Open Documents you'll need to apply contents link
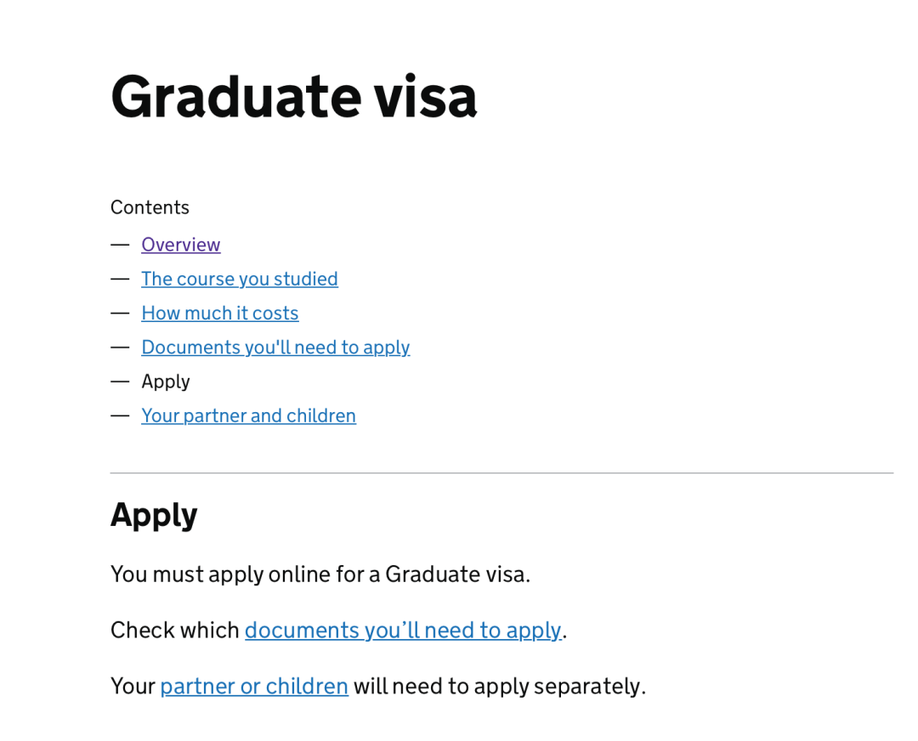Image resolution: width=918 pixels, height=741 pixels. [275, 348]
